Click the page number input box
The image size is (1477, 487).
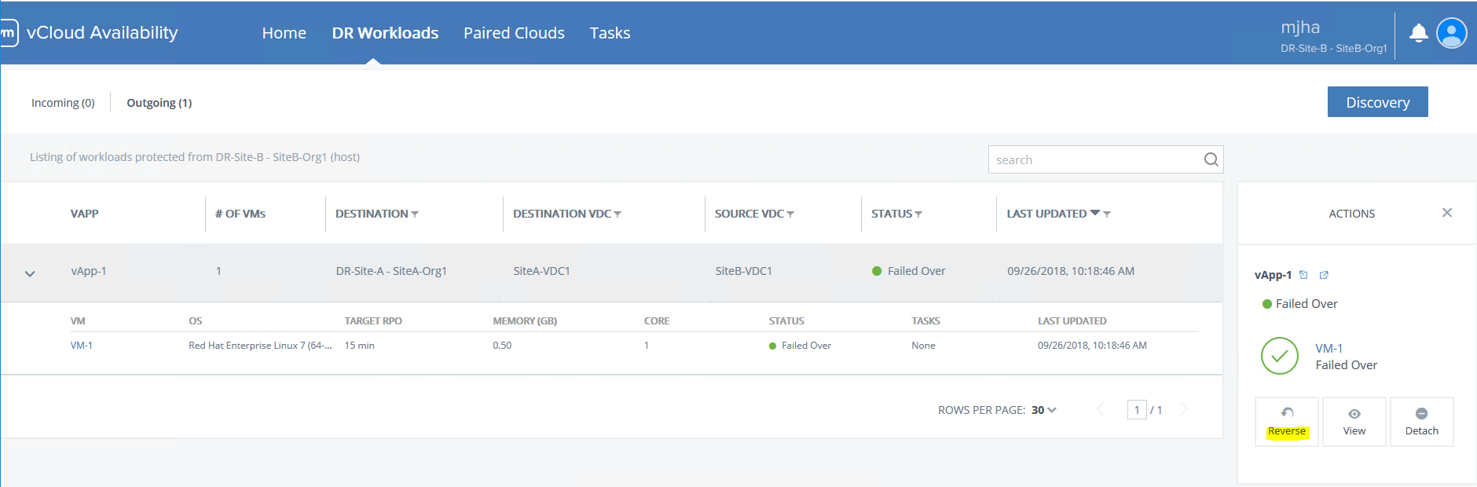[1137, 409]
